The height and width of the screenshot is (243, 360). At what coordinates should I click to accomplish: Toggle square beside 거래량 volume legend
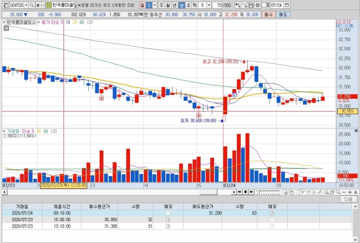click(x=4, y=131)
